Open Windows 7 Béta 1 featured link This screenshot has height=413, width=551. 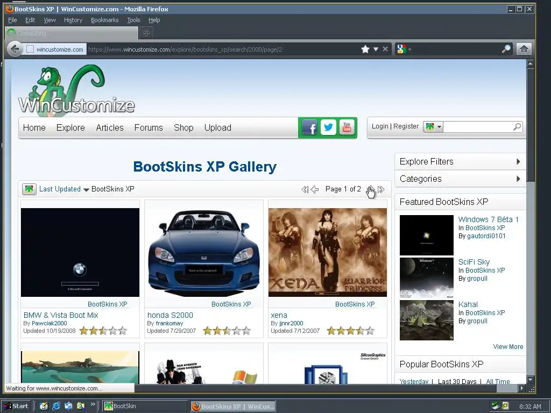tap(489, 219)
